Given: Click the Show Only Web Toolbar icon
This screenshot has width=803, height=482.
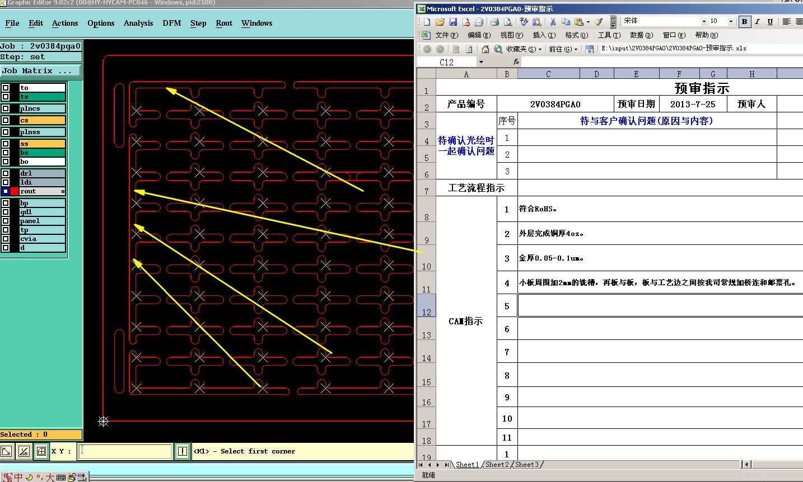Looking at the screenshot, I should 589,49.
